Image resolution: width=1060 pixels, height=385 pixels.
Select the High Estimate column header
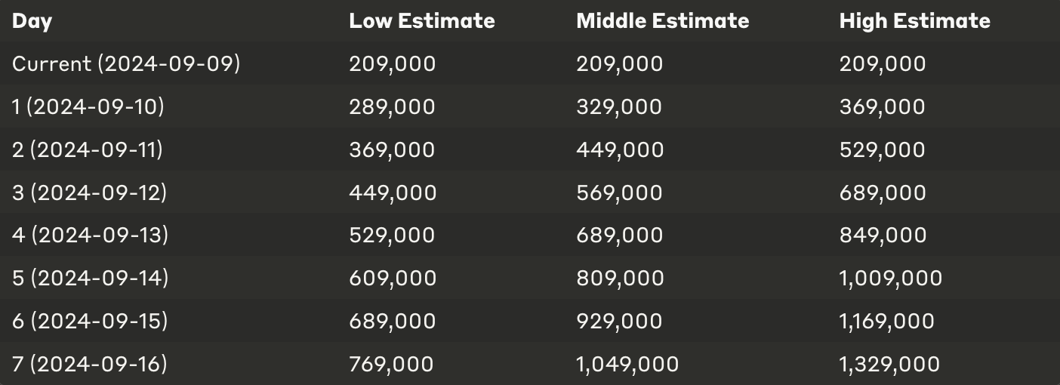point(915,20)
